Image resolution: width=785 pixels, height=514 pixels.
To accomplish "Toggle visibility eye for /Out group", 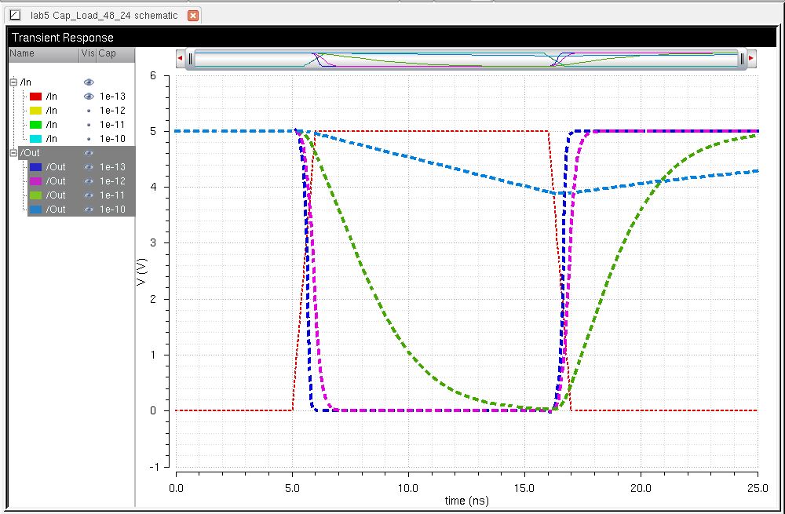I will tap(89, 153).
